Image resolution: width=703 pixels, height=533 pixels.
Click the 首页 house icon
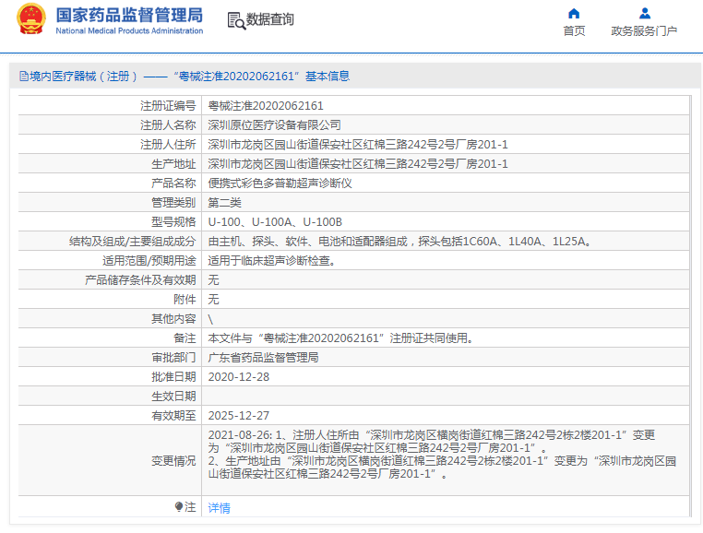click(574, 14)
